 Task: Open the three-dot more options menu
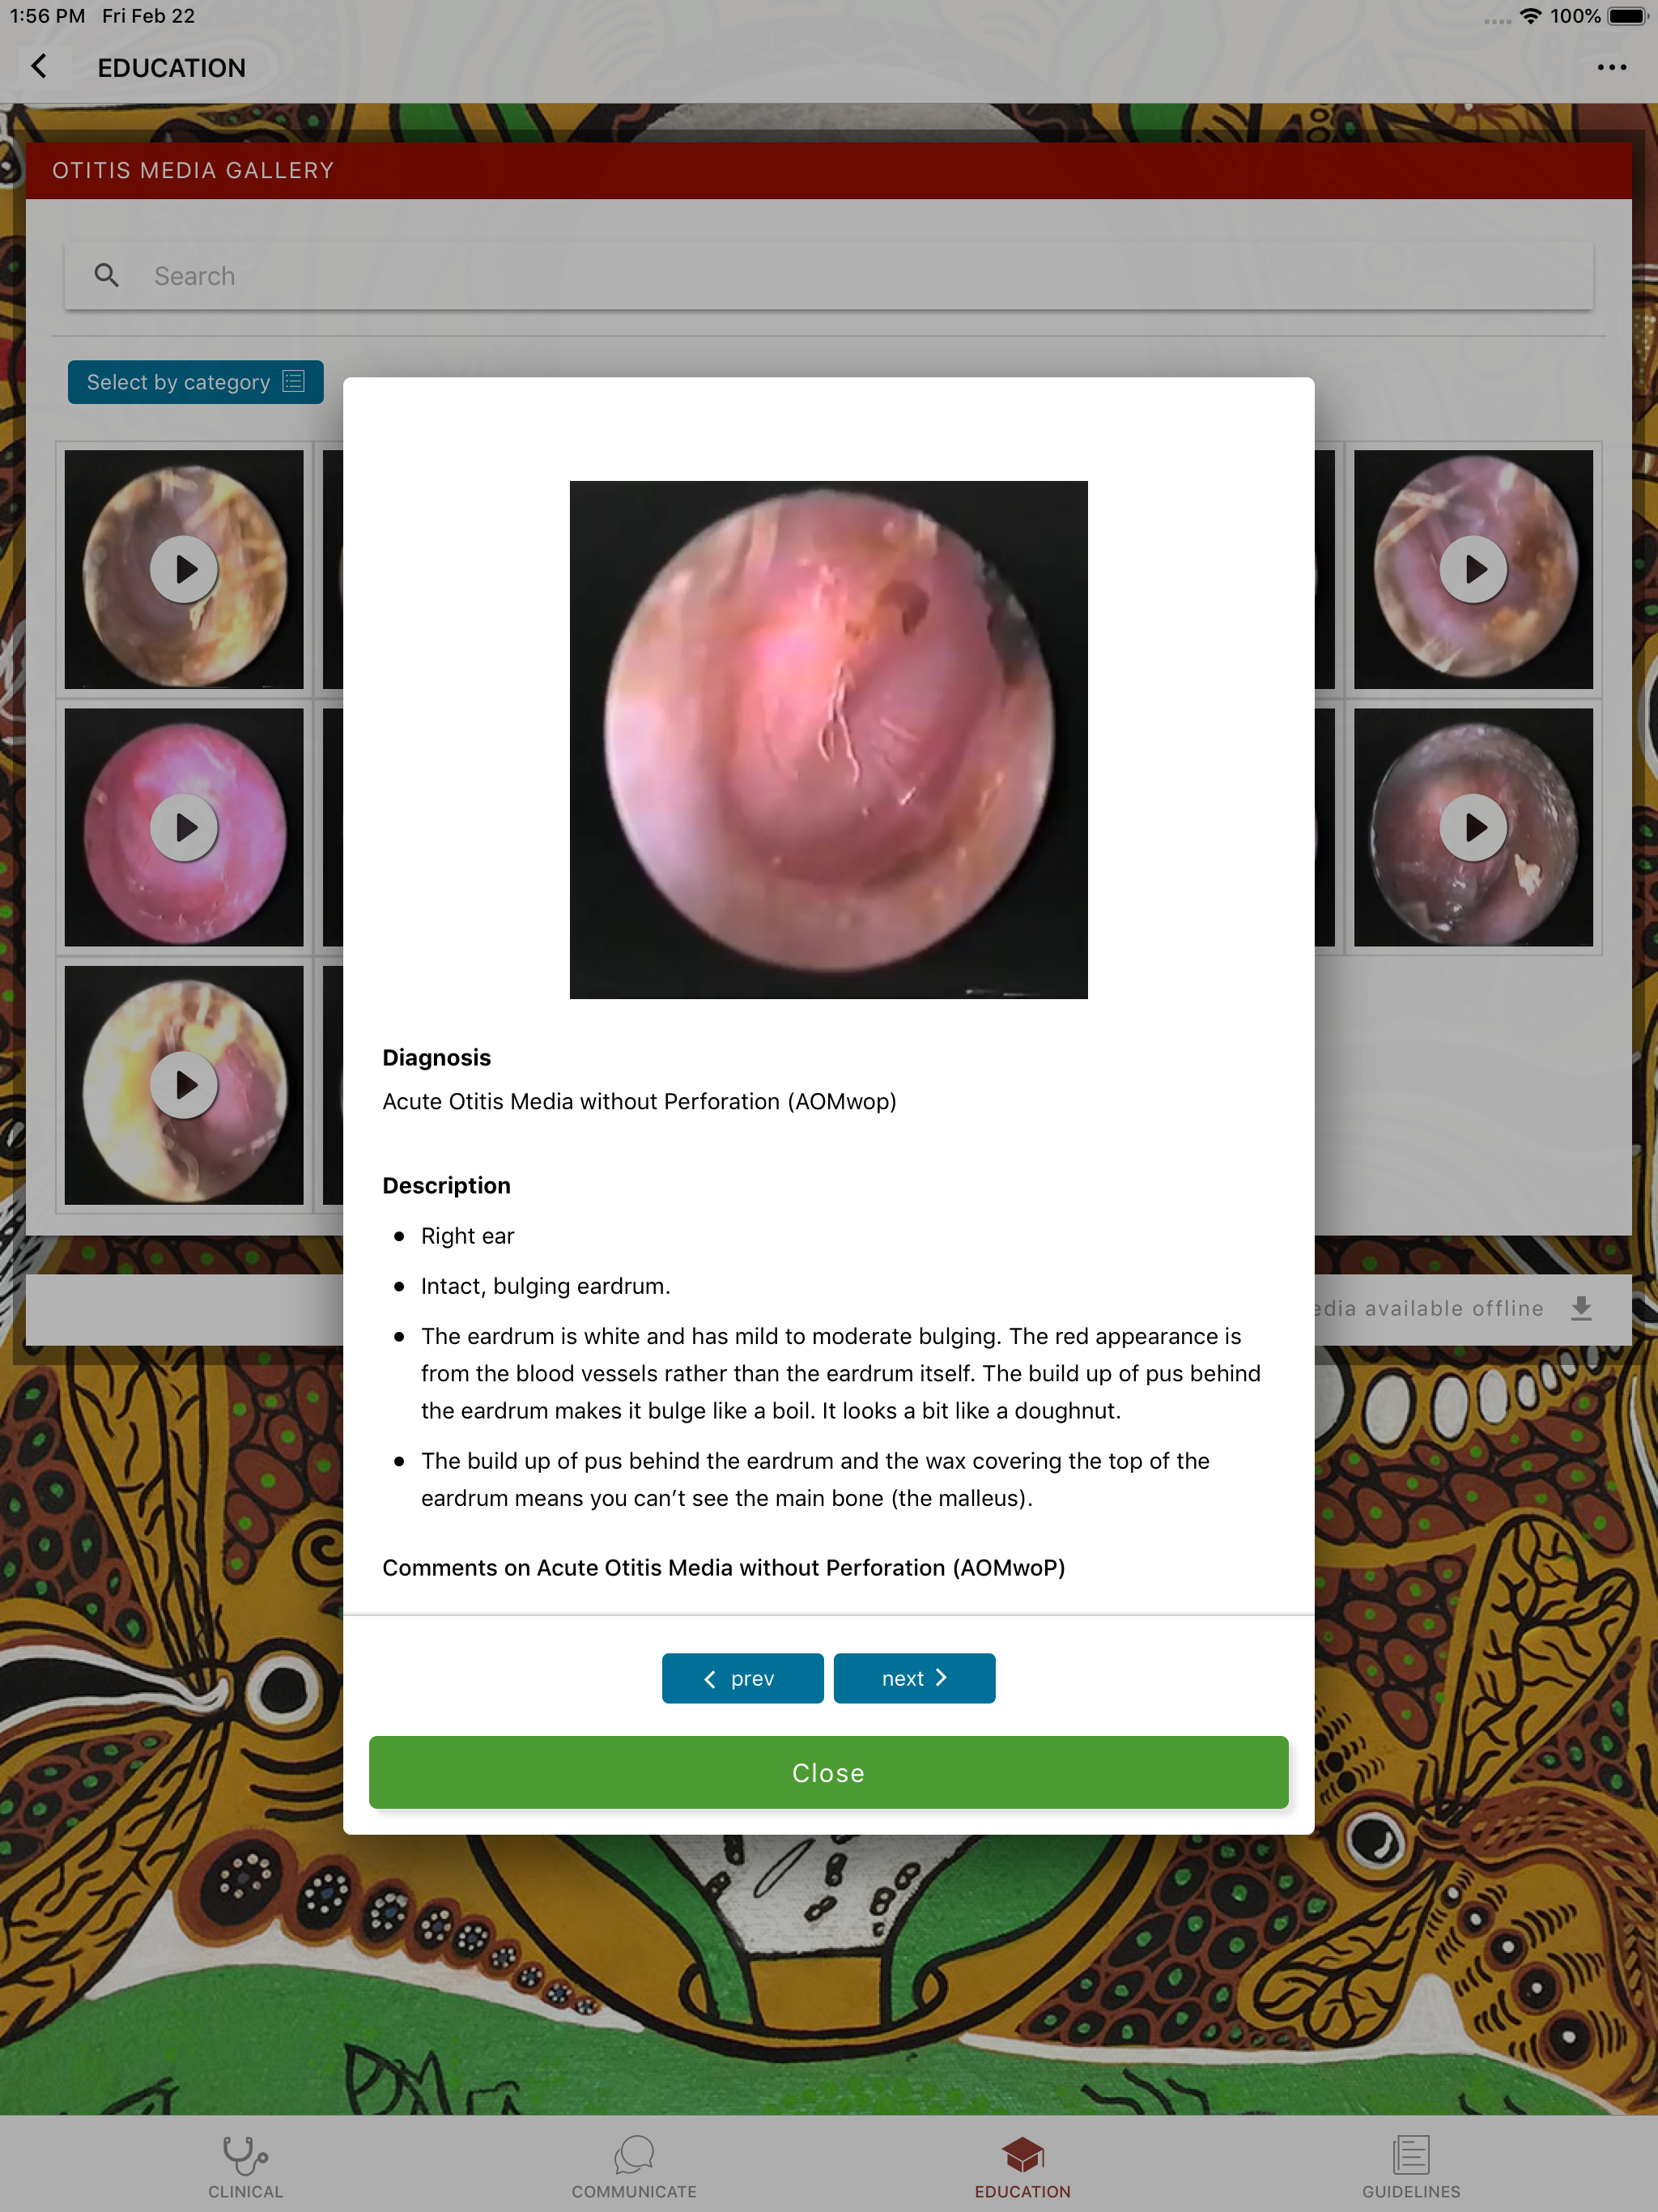pos(1611,67)
